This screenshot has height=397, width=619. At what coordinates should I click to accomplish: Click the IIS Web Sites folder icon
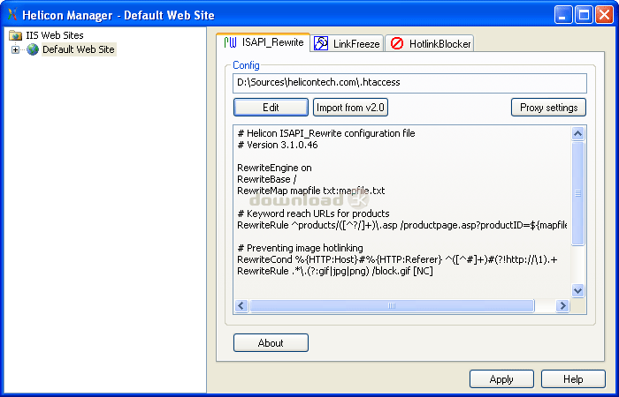point(15,35)
